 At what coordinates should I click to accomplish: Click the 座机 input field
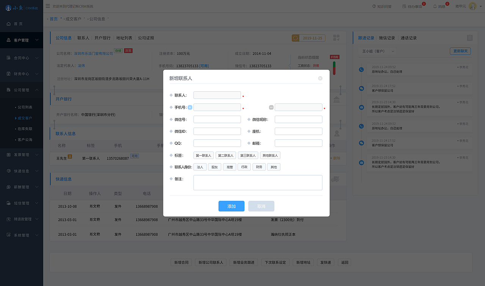point(299,131)
